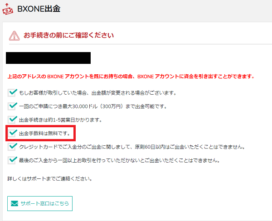272x221 pixels.
Task: Toggle checkbox for 出金額が変更される場合 notice
Action: tap(12, 93)
